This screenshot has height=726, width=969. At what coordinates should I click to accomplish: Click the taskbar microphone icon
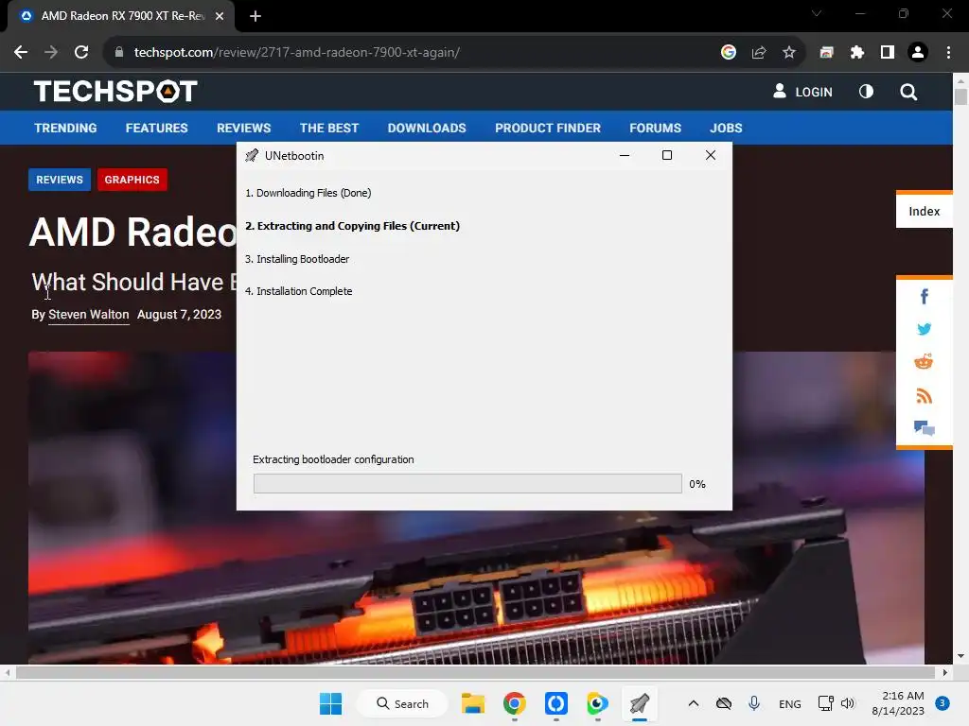coord(754,703)
